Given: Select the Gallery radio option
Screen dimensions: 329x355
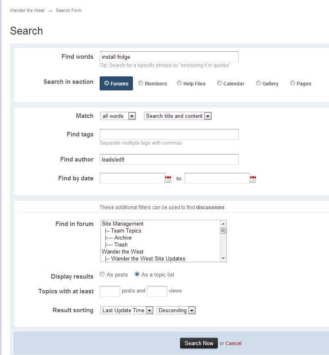Looking at the screenshot, I should coord(258,83).
